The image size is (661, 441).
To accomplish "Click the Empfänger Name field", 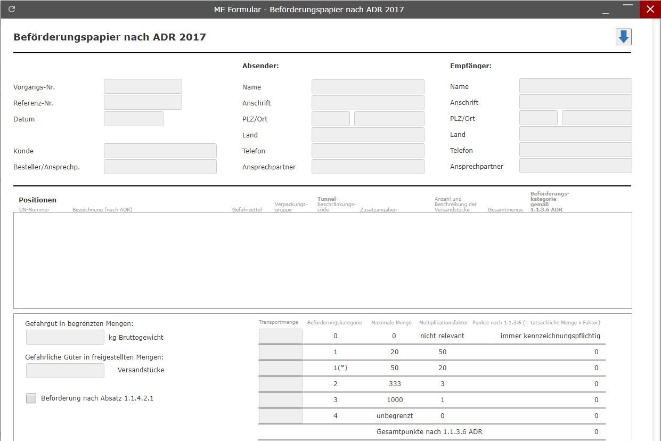I will point(575,86).
